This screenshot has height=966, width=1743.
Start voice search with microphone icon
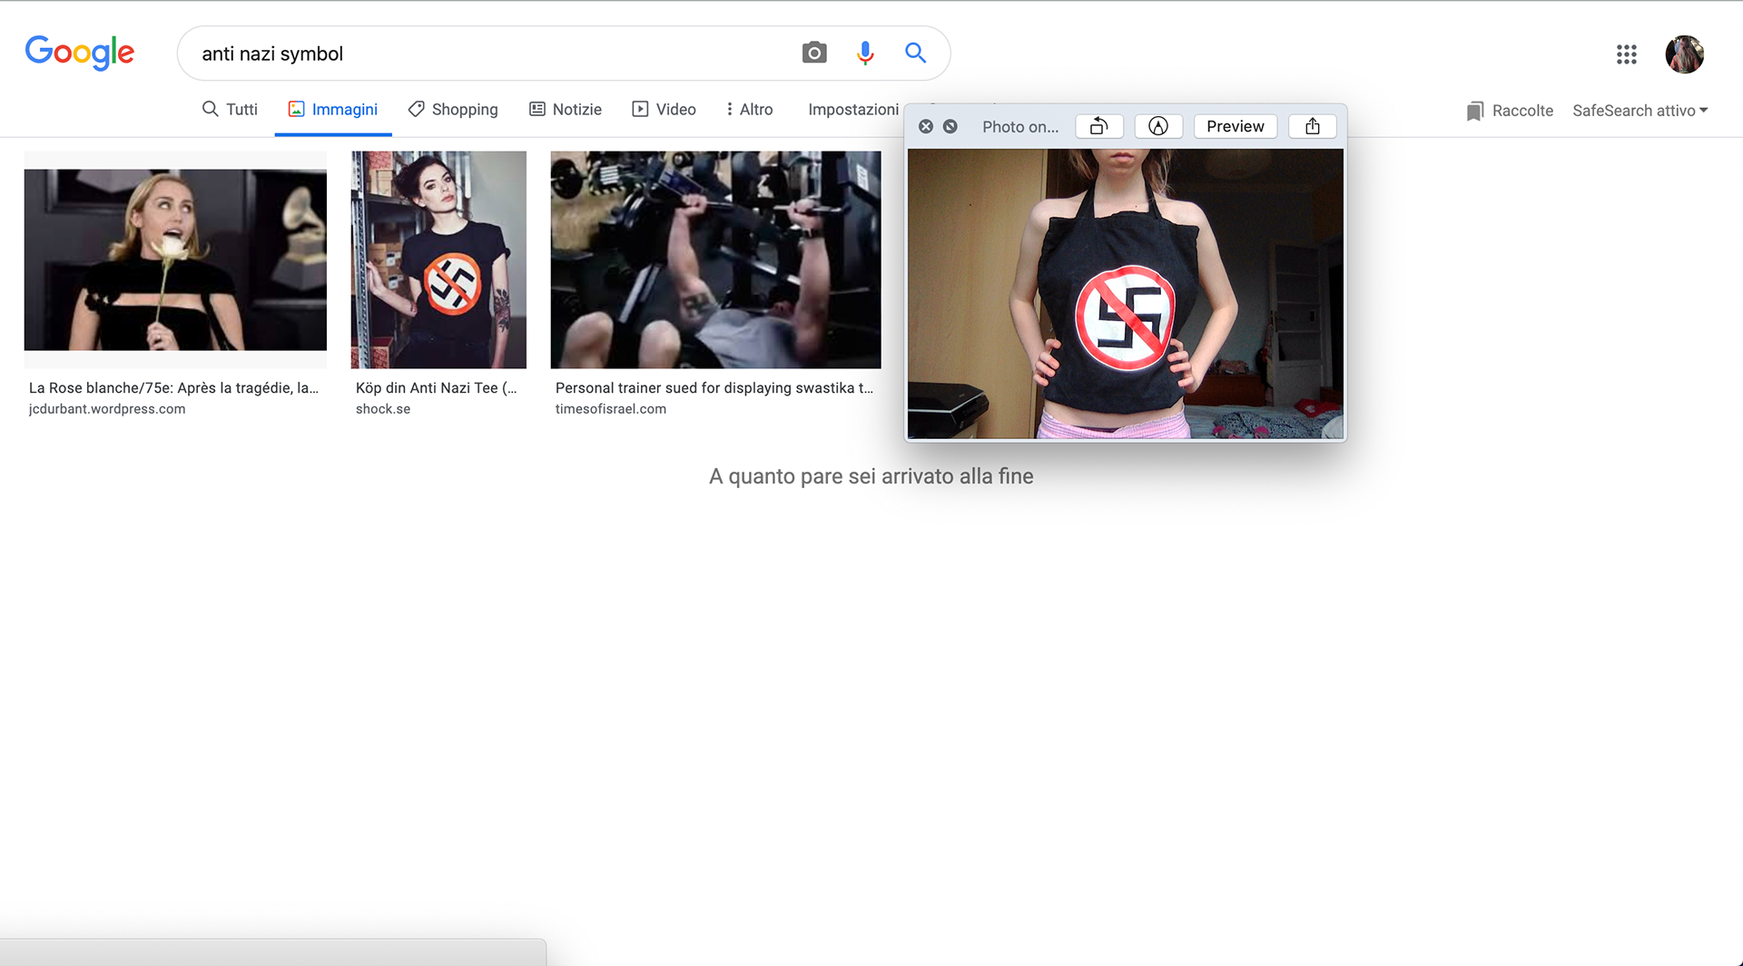coord(865,53)
